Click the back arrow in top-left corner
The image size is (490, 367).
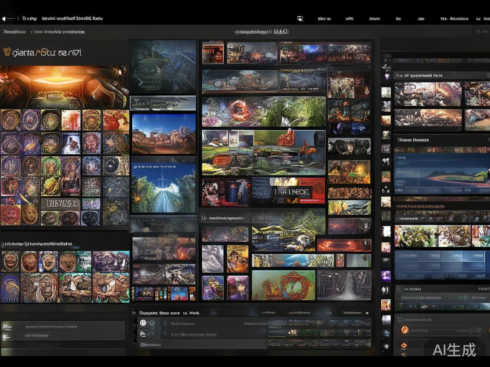coord(5,19)
